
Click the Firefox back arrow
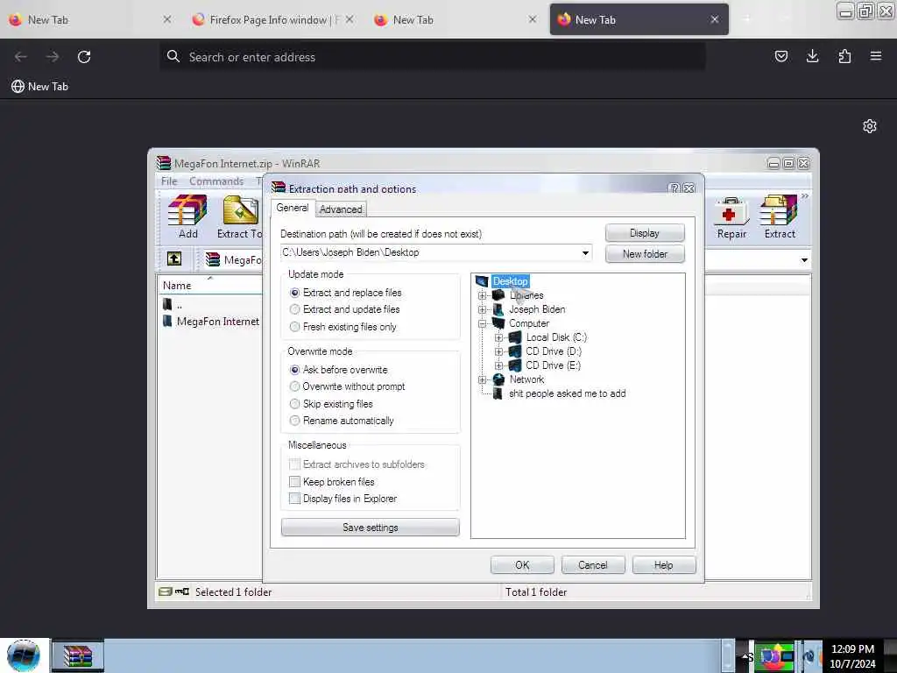21,57
